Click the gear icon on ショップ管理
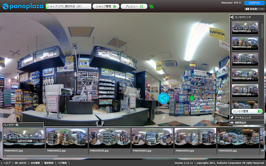 115,7
